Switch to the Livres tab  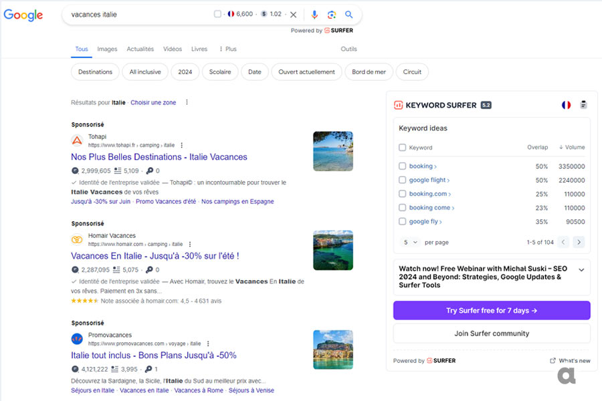(199, 49)
